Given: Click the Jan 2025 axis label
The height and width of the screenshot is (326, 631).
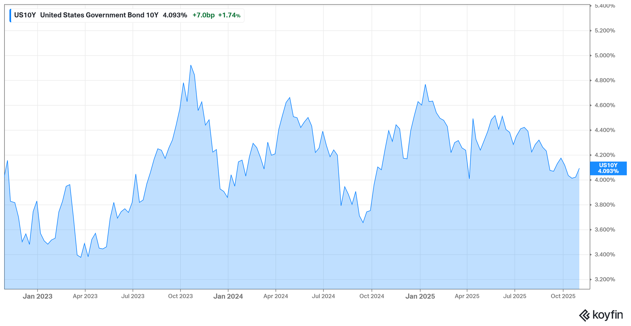Looking at the screenshot, I should (x=421, y=296).
